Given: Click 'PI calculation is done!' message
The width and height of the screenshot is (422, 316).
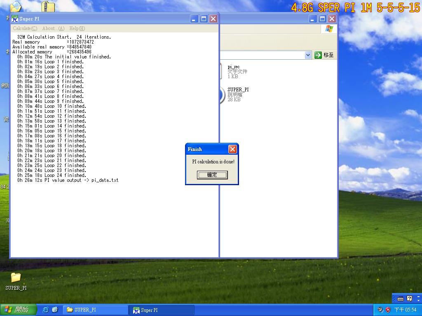Looking at the screenshot, I should [x=213, y=162].
